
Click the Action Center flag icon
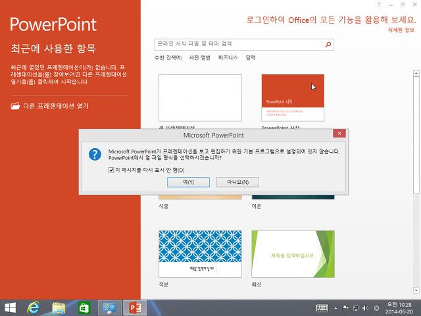[x=345, y=308]
